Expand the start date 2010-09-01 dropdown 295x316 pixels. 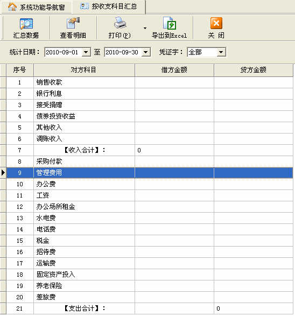click(86, 52)
